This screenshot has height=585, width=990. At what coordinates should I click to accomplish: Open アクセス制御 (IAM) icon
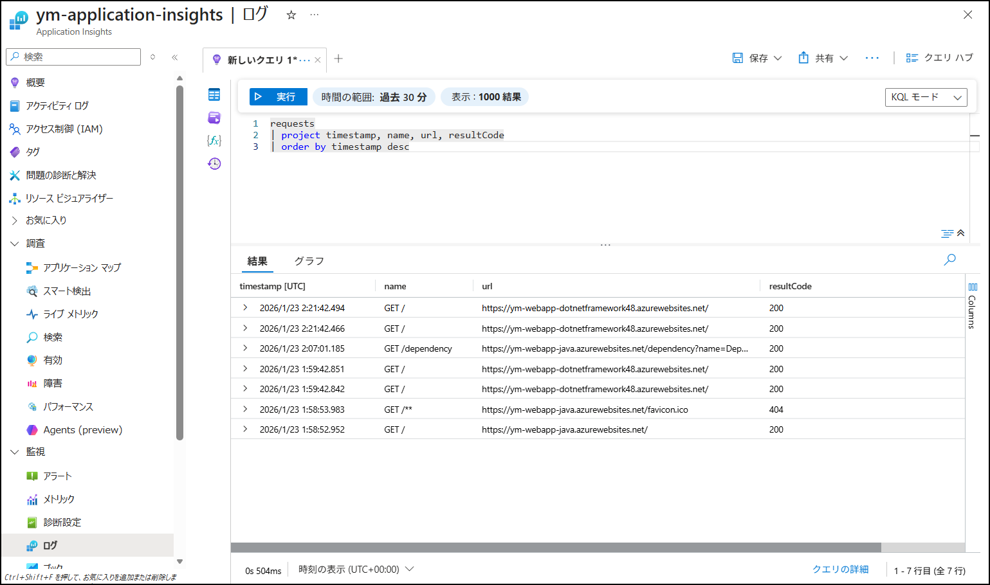[15, 129]
